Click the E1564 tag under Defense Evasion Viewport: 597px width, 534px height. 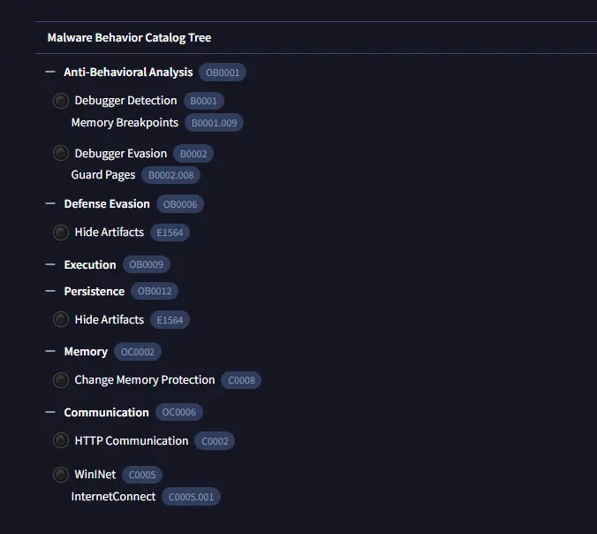tap(170, 233)
